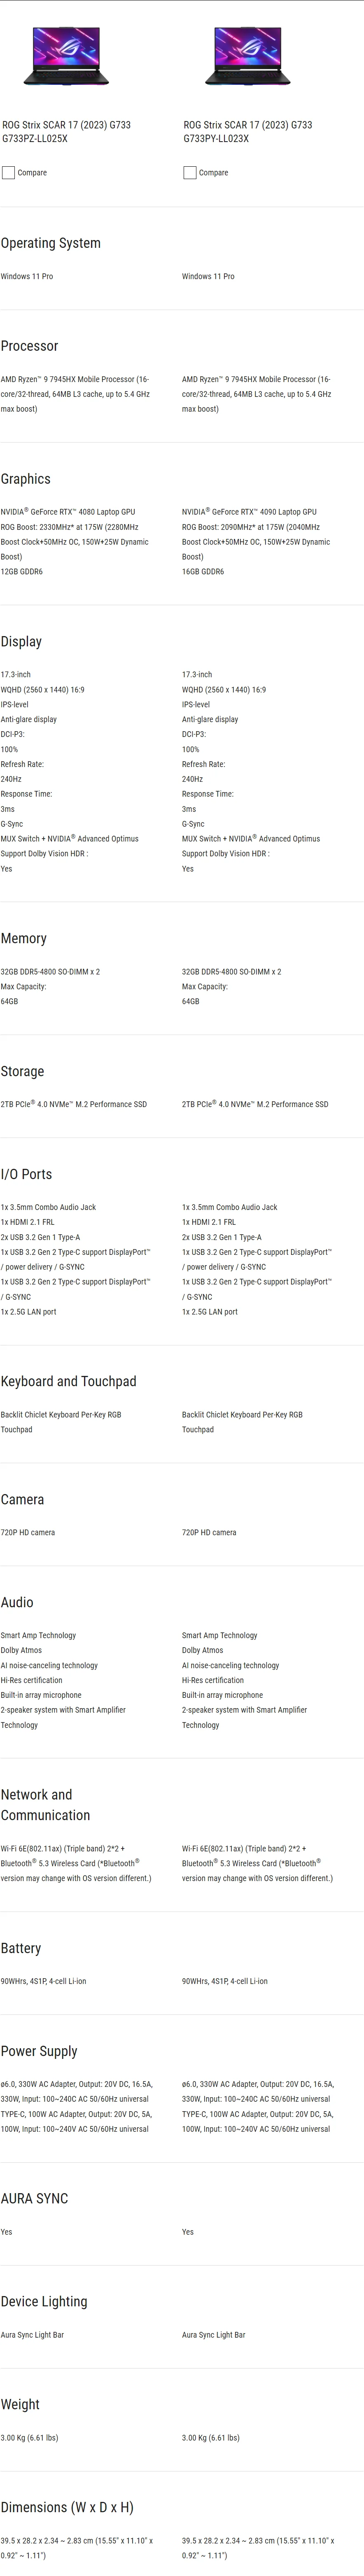Click the RTX 4080 Laptop GPU text
Screen dimensions: 364x2576
(68, 512)
